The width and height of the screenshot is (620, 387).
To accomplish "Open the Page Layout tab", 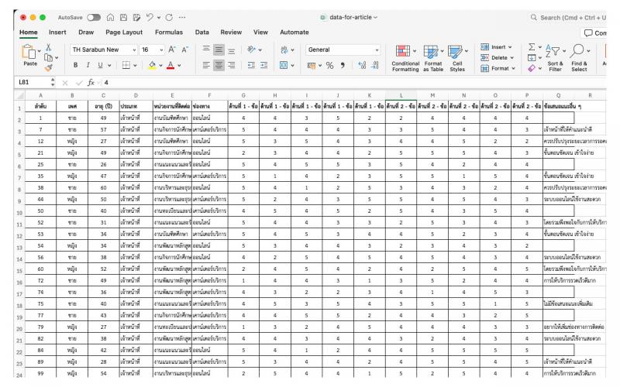I will coord(124,32).
